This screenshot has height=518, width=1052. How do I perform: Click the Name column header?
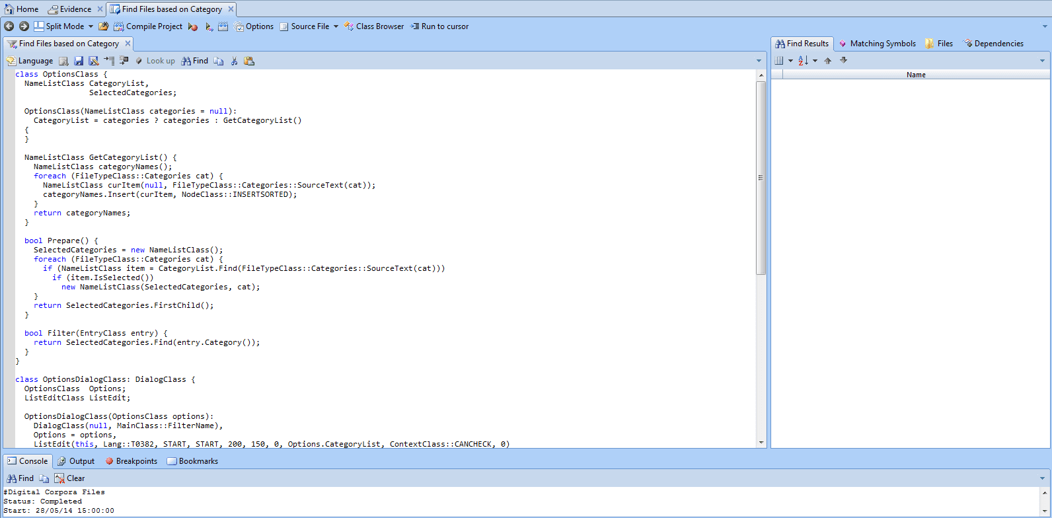point(916,75)
